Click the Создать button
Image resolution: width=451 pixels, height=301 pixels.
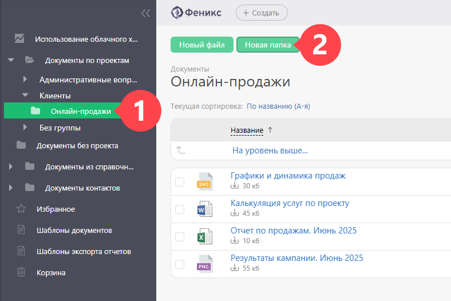262,13
